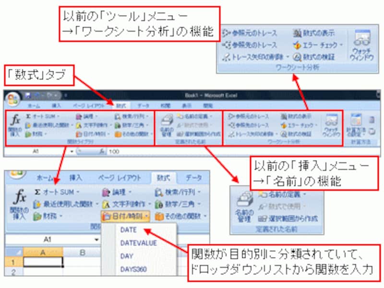384x288 pixels.
Task: Click 関数の挿入 fx in the main window ribbon
Action: point(15,125)
